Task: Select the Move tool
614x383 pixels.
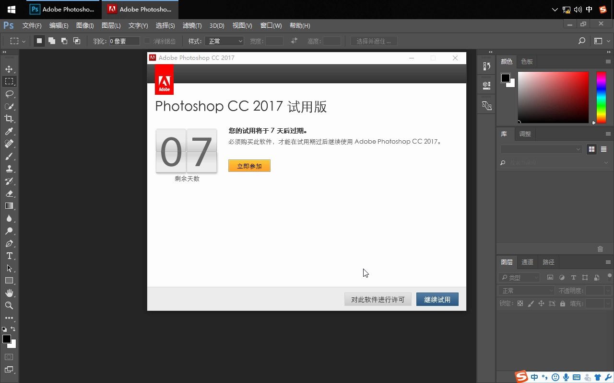Action: [x=10, y=68]
